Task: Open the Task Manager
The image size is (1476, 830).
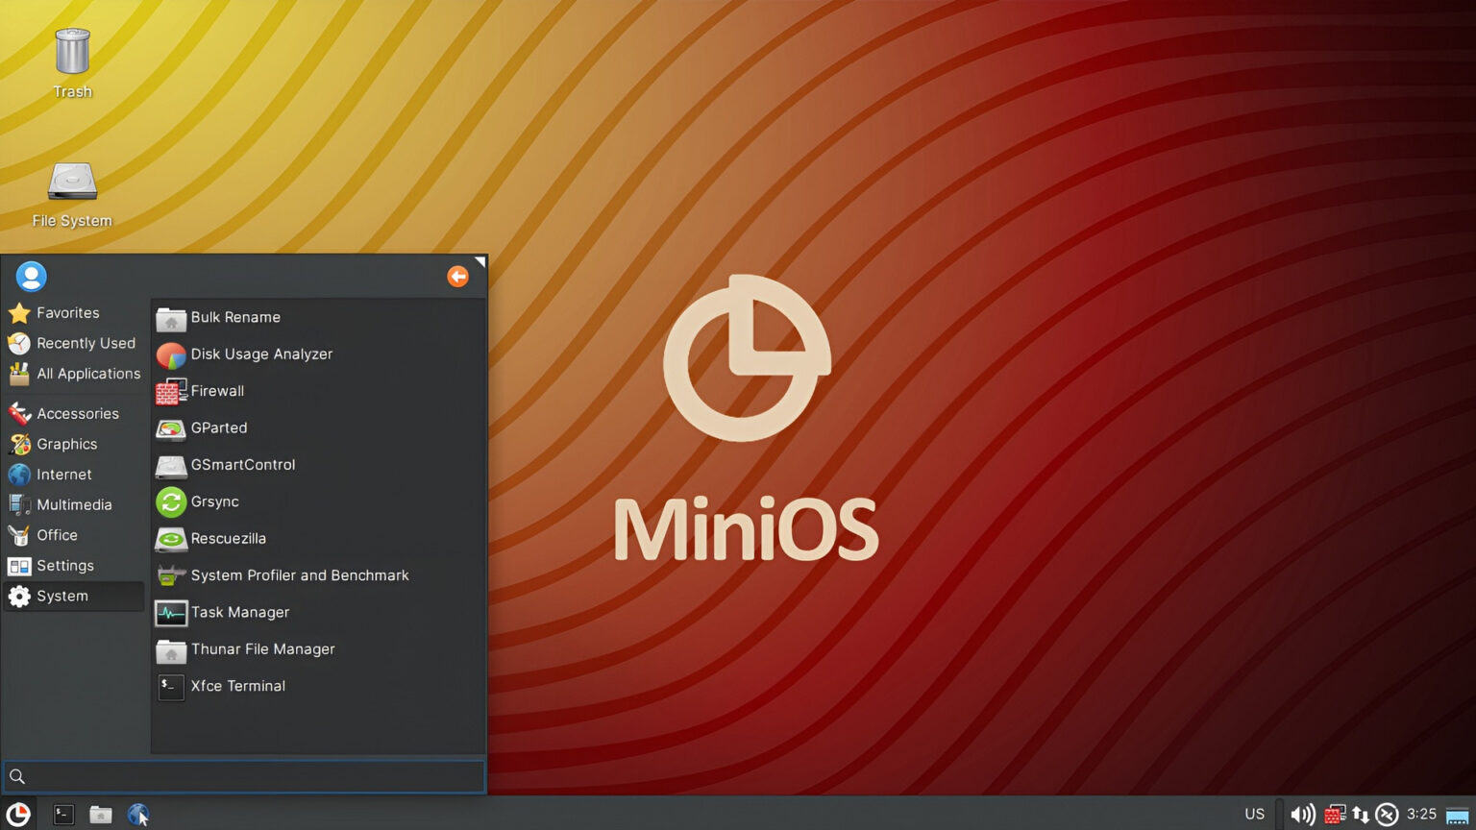Action: (x=239, y=612)
